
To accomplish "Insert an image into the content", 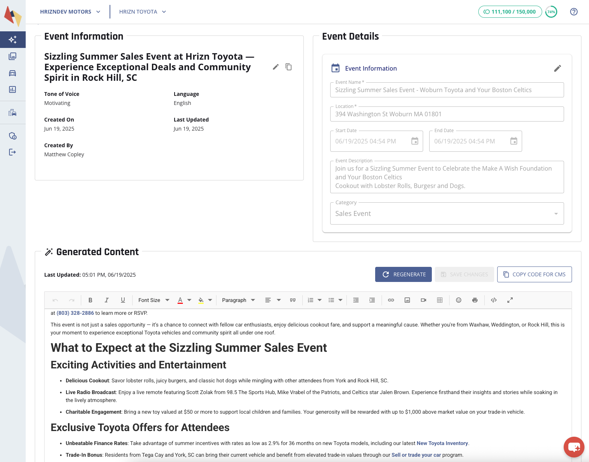I will tap(407, 300).
